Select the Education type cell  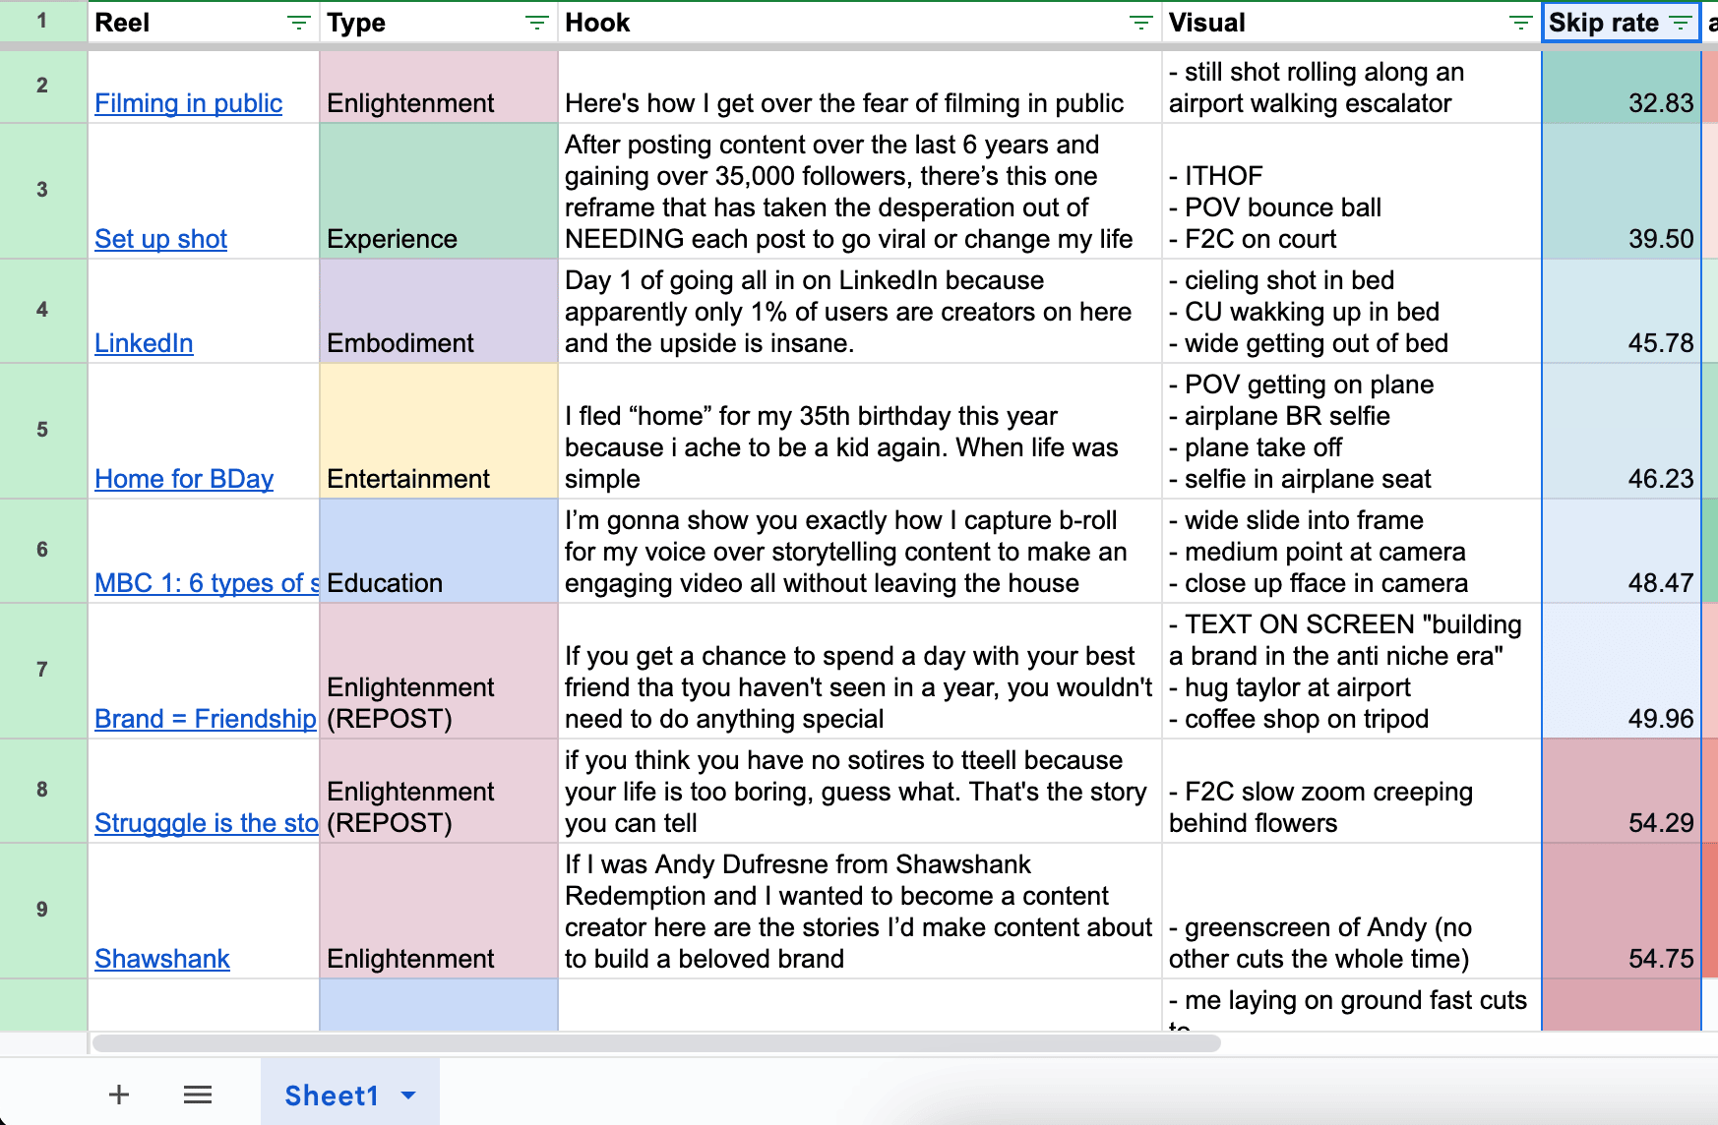(439, 551)
